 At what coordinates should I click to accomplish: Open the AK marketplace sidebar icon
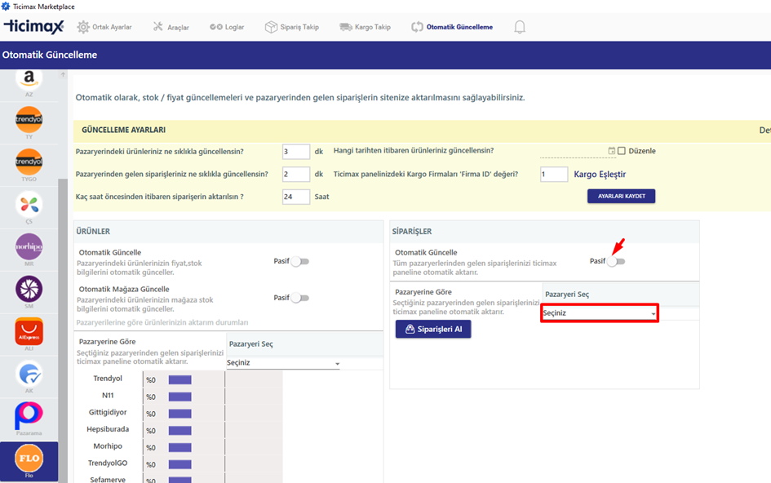(29, 374)
